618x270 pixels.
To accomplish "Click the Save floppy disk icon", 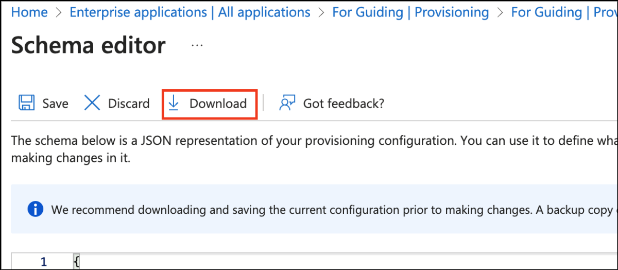I will tap(27, 103).
